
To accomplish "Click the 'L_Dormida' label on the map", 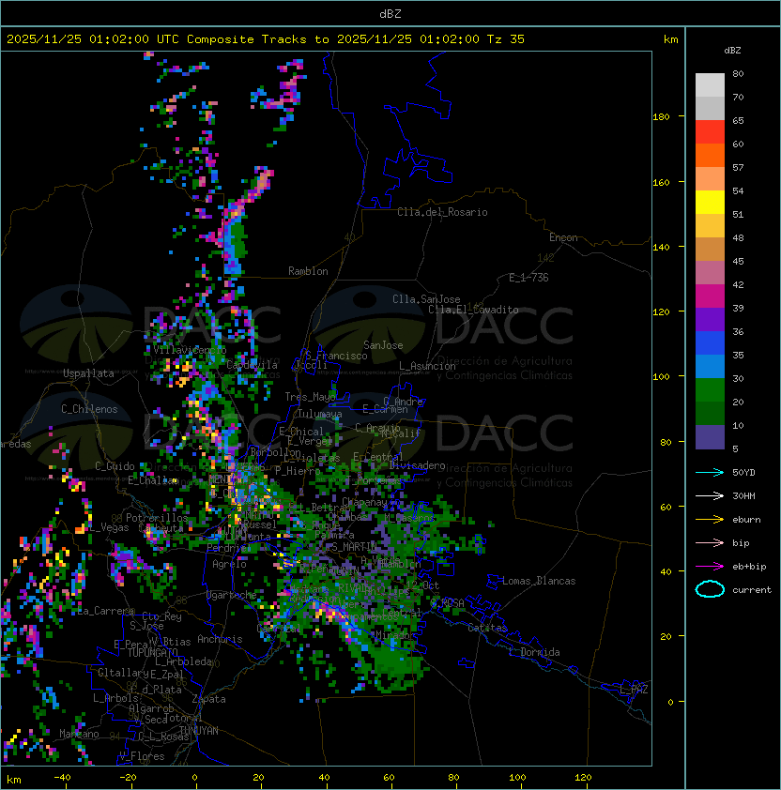I will [534, 652].
